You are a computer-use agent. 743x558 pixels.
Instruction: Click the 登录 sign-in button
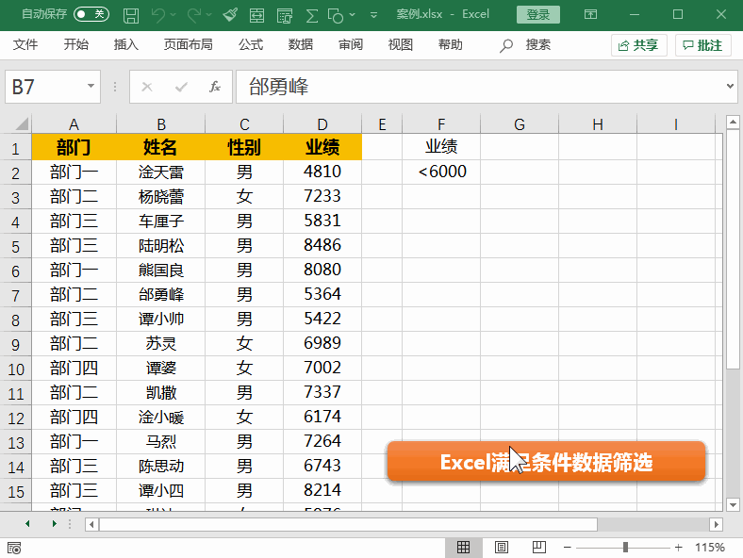[537, 15]
